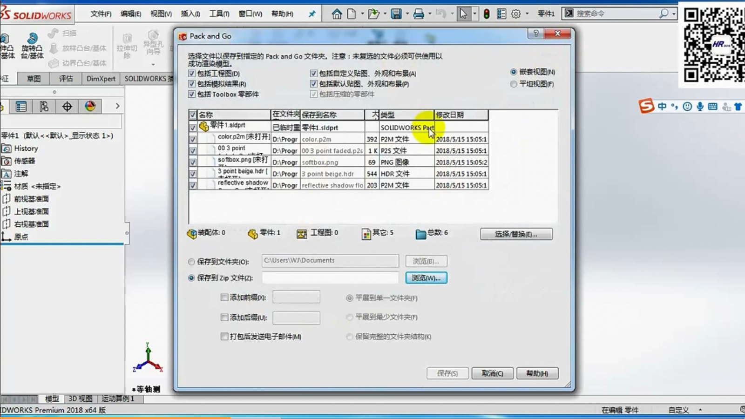Click the Save disk icon in toolbar

pyautogui.click(x=396, y=14)
